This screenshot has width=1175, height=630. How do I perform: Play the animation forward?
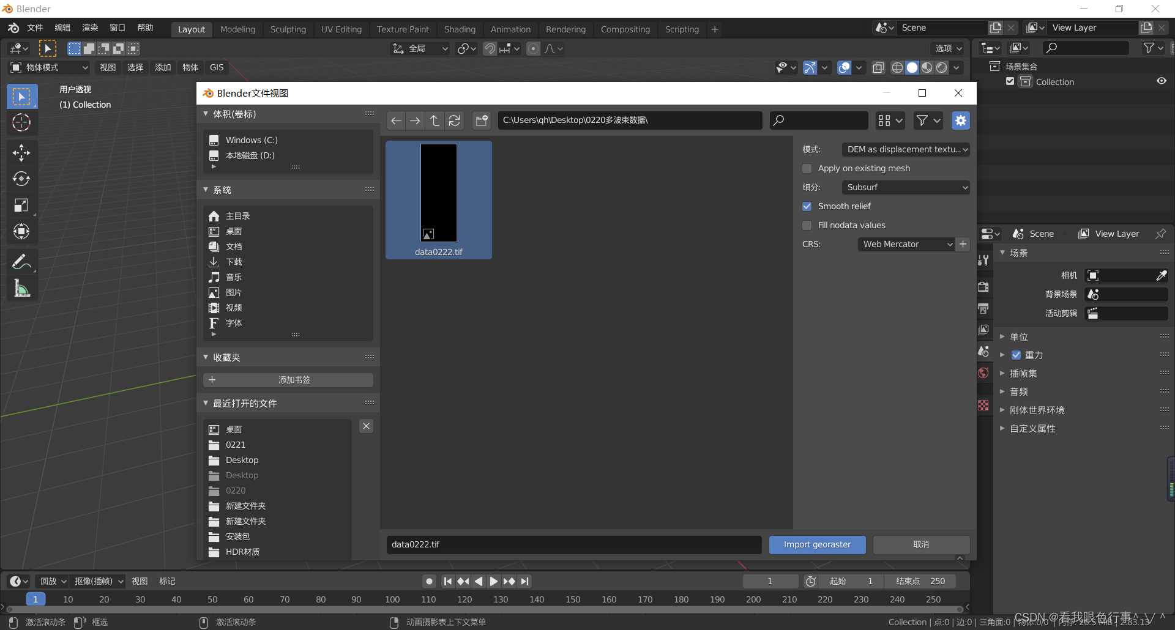click(x=494, y=581)
